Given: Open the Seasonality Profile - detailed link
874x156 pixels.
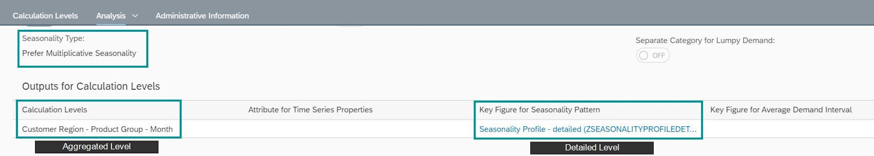Looking at the screenshot, I should pyautogui.click(x=587, y=129).
